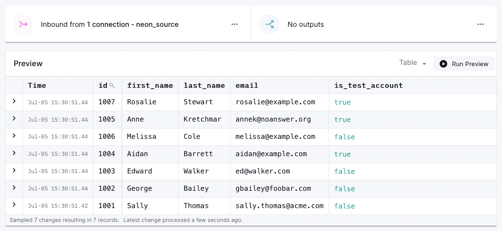
Task: Click the pink inbound connection icon
Action: 23,24
